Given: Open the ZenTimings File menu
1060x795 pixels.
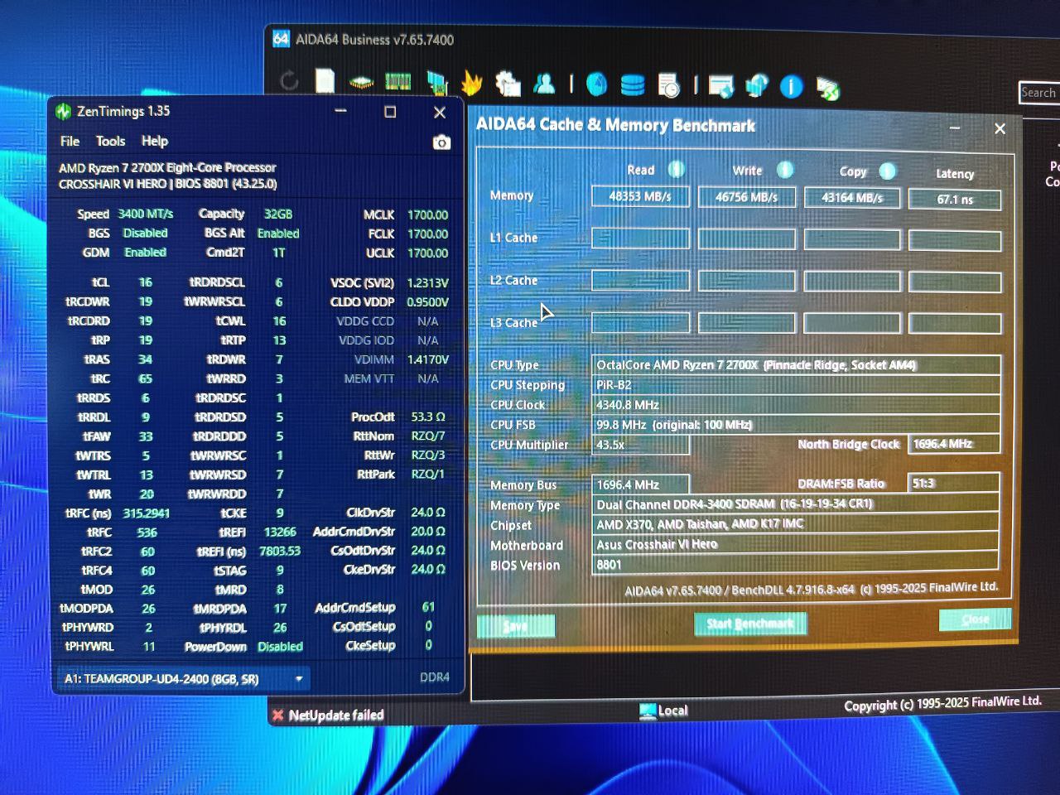Looking at the screenshot, I should (70, 141).
